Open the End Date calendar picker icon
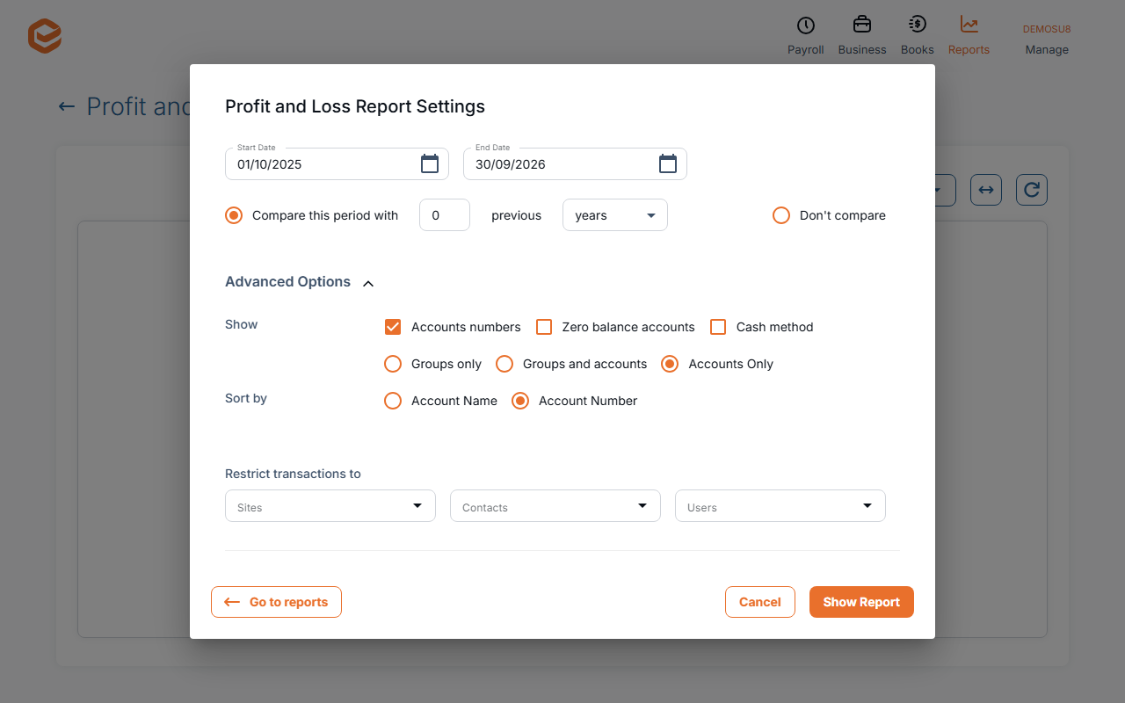Screen dimensions: 1125x703 tap(668, 163)
